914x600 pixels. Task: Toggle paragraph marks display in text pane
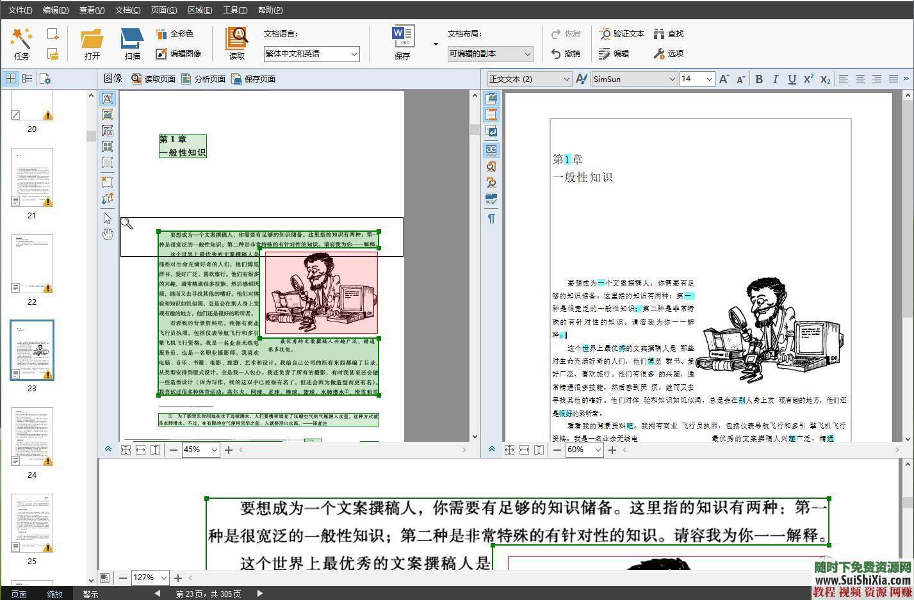491,218
